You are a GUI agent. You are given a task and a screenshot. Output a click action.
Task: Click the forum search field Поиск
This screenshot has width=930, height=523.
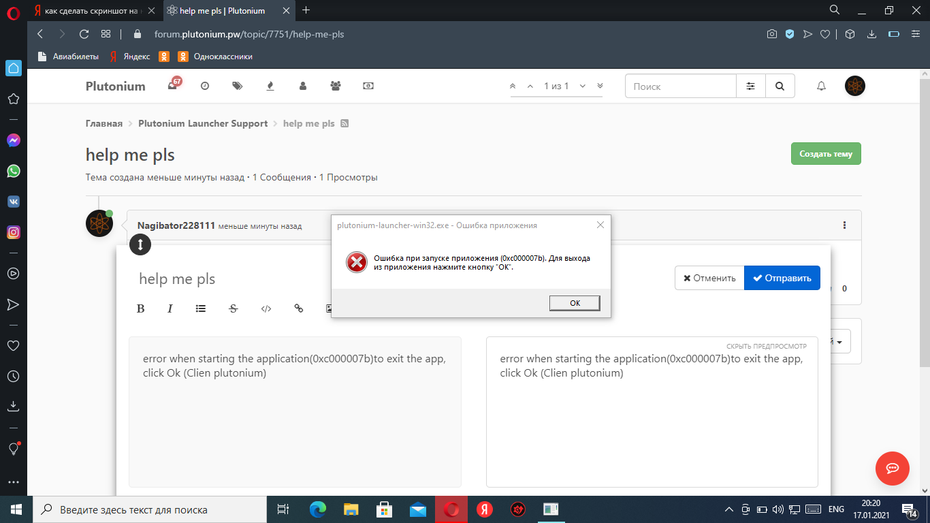coord(680,86)
